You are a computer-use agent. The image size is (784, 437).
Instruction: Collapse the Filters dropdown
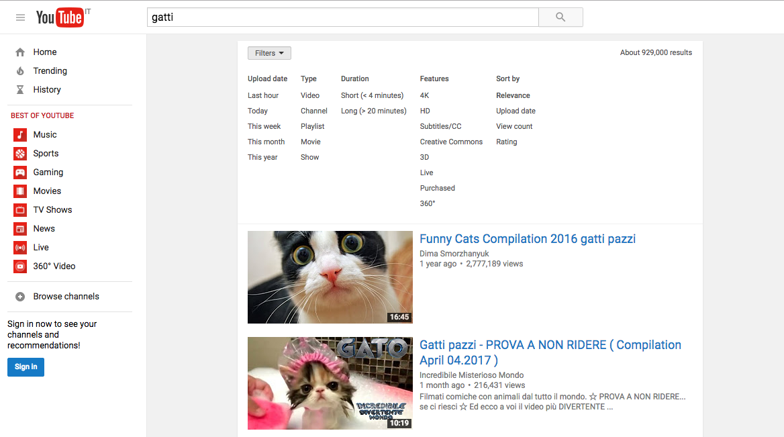(269, 53)
